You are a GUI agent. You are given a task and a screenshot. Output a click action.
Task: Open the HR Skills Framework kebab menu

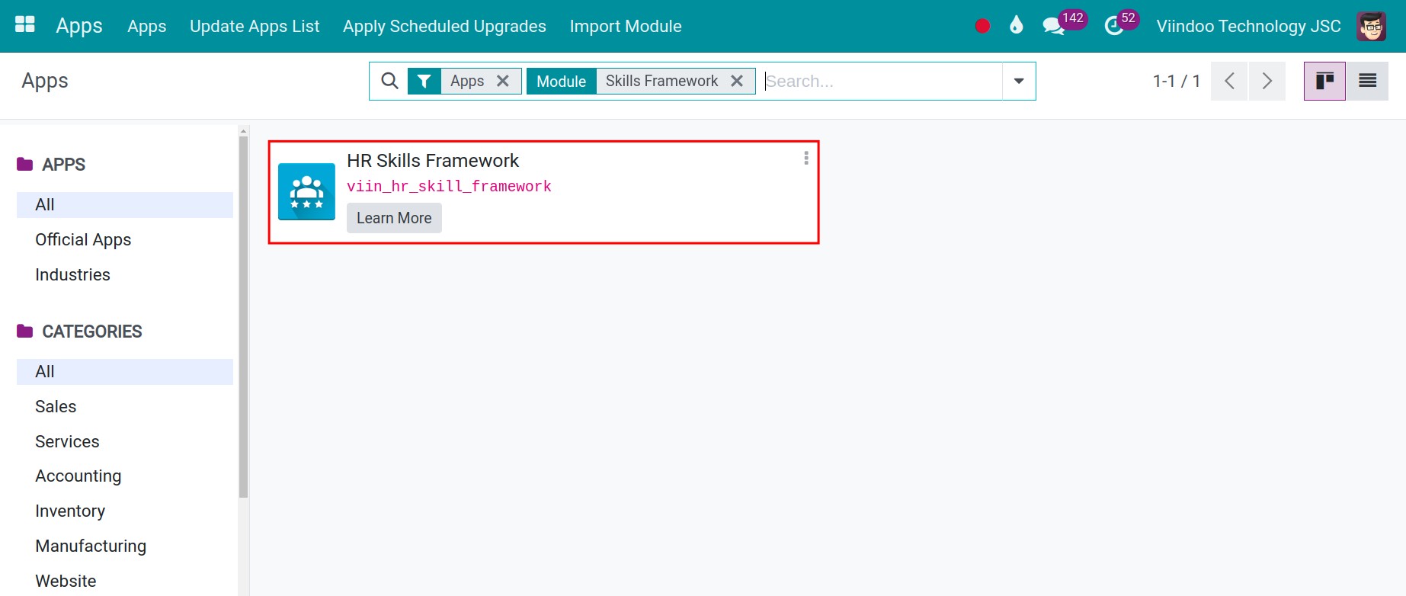click(805, 158)
